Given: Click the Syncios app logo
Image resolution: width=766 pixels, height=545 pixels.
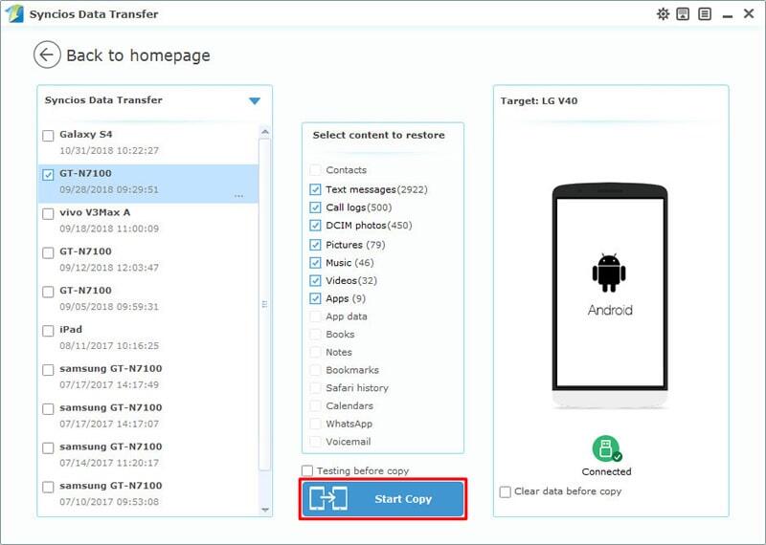Looking at the screenshot, I should (13, 13).
